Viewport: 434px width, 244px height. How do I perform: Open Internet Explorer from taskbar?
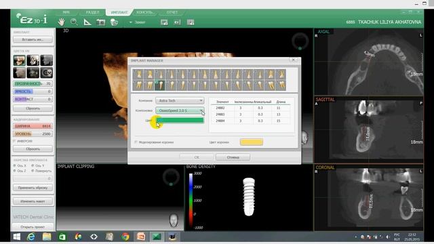[31, 237]
